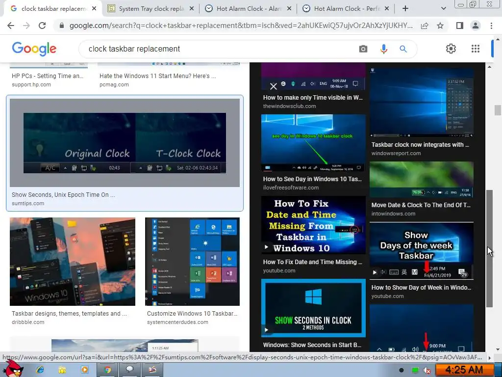
Task: Go back using the browser back arrow
Action: 11,26
